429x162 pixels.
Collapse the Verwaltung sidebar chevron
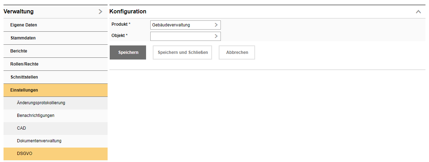[x=101, y=12]
